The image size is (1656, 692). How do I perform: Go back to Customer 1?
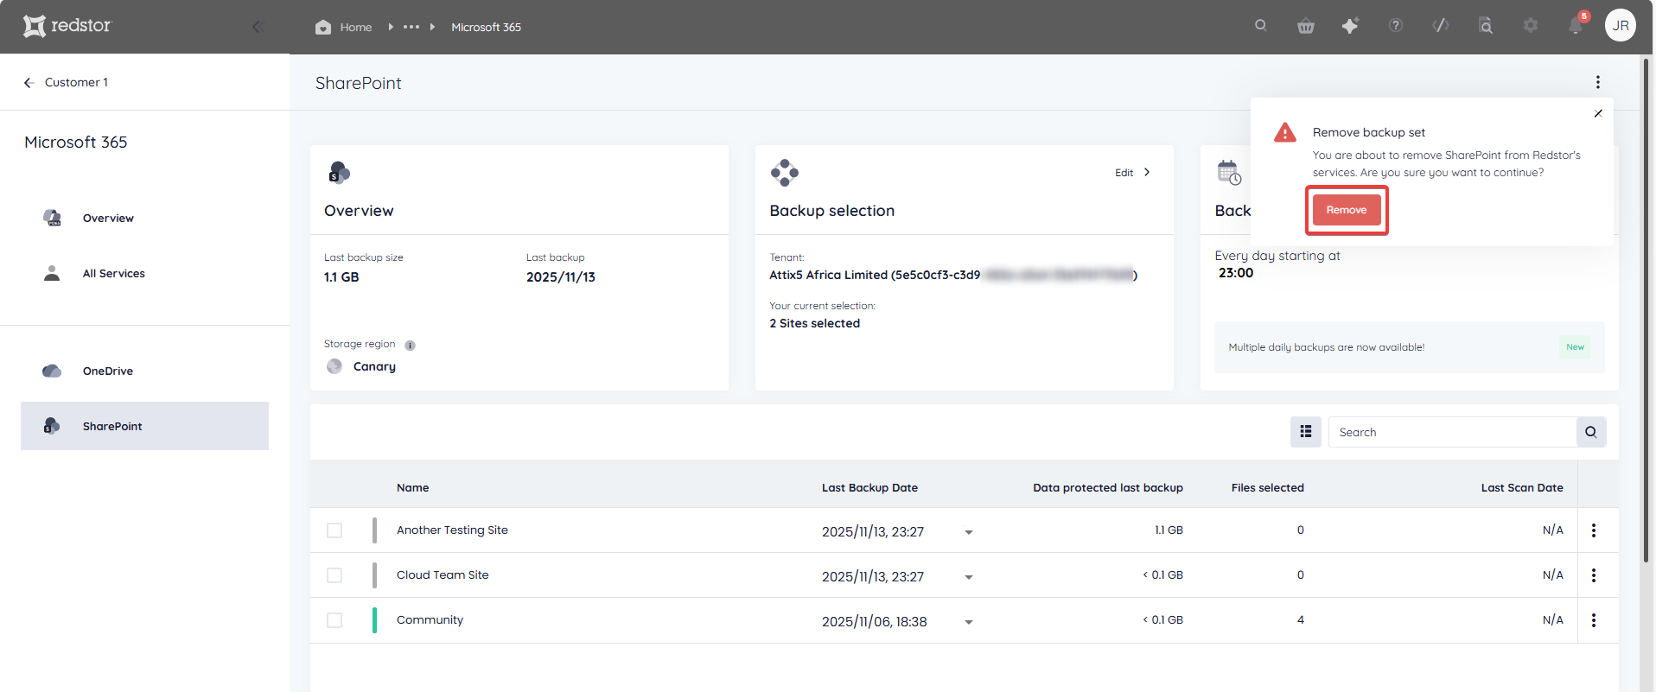[x=66, y=82]
